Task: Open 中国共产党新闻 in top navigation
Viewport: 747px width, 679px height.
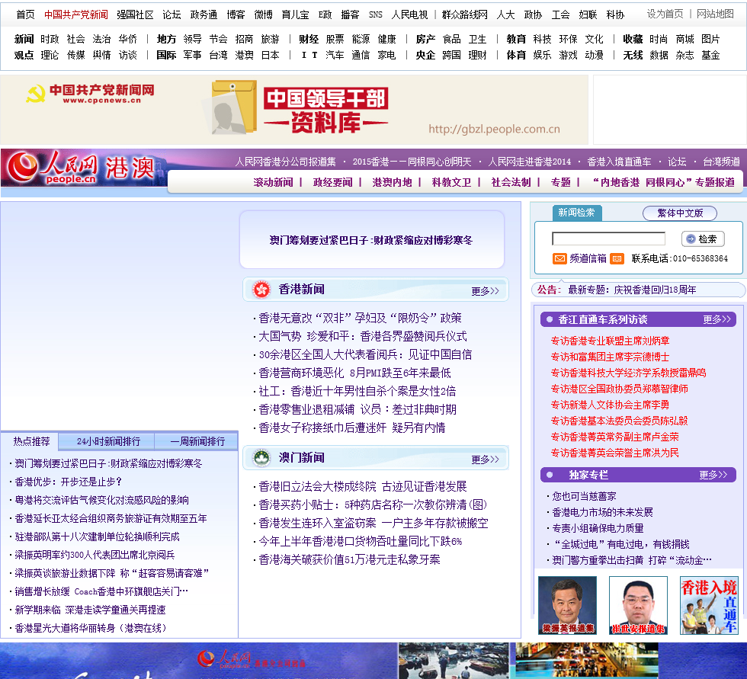Action: [76, 14]
